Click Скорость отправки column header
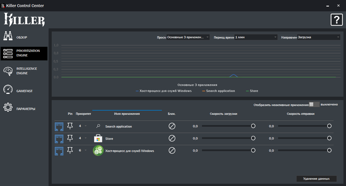This screenshot has height=186, width=346. pos(301,114)
